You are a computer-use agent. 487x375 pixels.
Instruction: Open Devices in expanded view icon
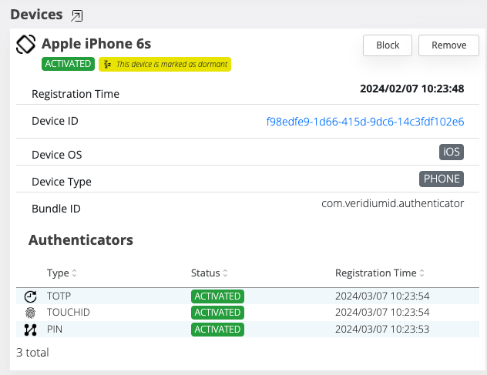point(76,15)
